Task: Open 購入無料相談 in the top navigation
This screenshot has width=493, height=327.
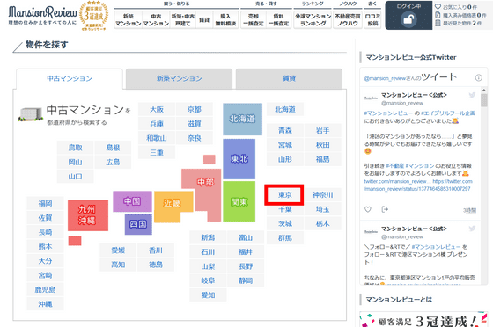Action: (x=225, y=19)
